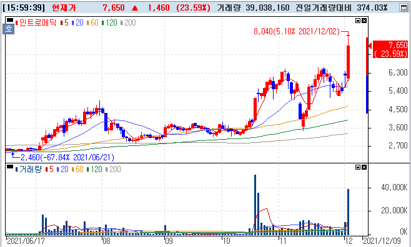The height and width of the screenshot is (247, 411).
Task: Close the price chart panel with its X icon
Action: 364,21
